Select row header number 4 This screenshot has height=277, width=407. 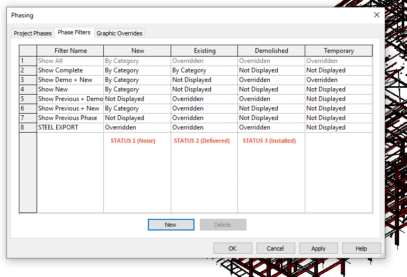(28, 89)
